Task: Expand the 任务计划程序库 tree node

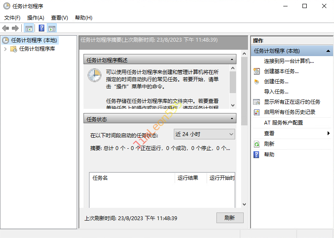Action: point(5,49)
